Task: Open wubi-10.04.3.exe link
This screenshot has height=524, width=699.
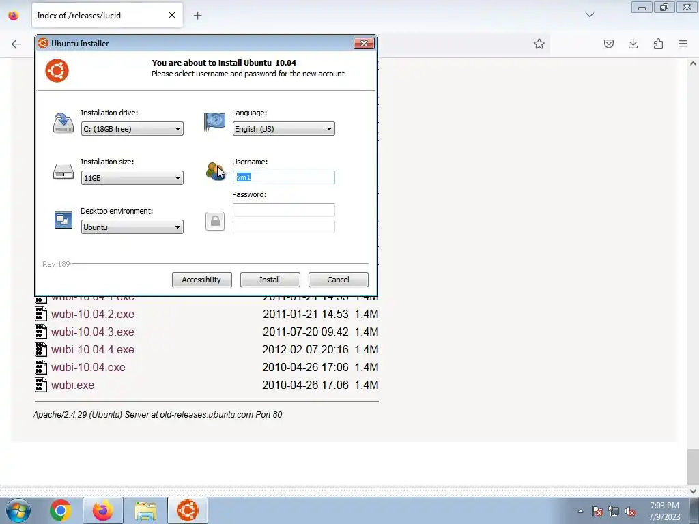Action: (93, 332)
